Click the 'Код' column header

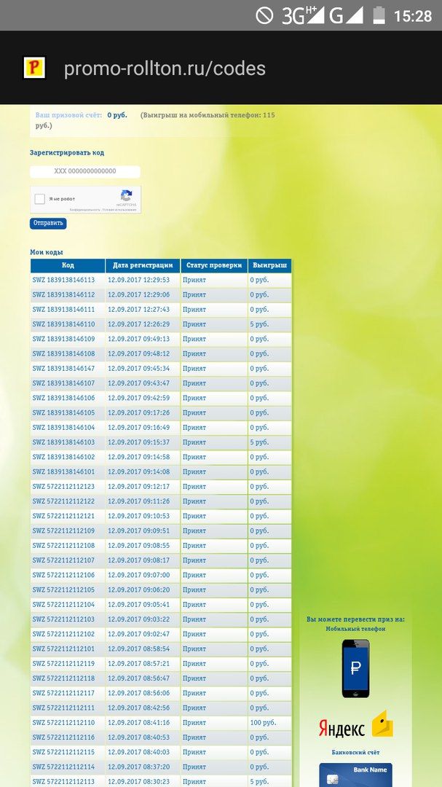pos(68,265)
